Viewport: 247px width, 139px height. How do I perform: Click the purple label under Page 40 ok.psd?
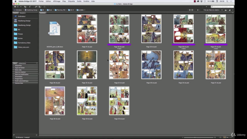pyautogui.click(x=119, y=45)
